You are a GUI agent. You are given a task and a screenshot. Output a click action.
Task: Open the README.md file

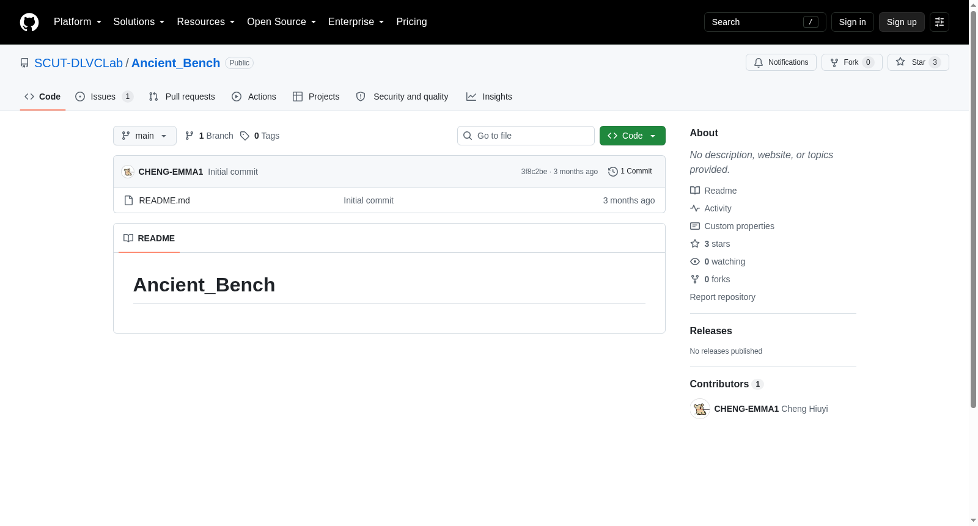click(164, 200)
